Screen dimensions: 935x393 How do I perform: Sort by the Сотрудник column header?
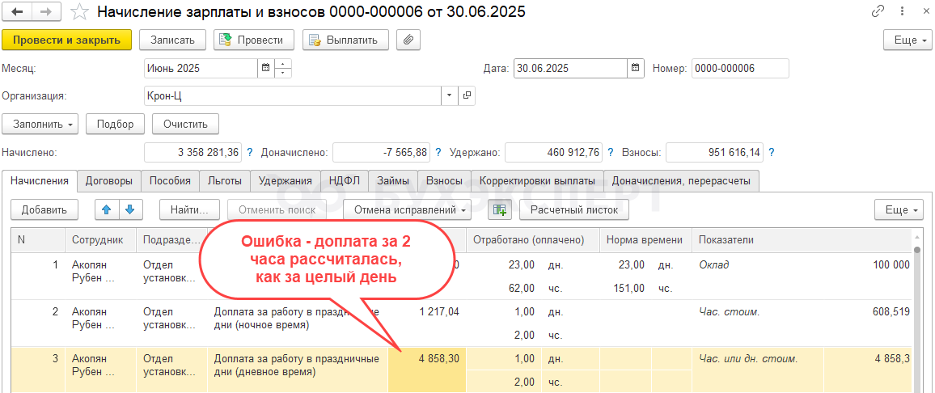click(100, 239)
